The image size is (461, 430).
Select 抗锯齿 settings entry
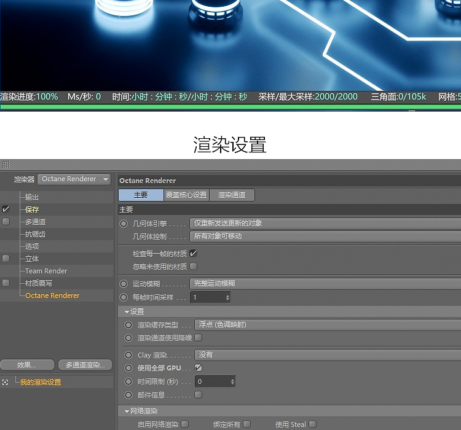click(x=35, y=234)
